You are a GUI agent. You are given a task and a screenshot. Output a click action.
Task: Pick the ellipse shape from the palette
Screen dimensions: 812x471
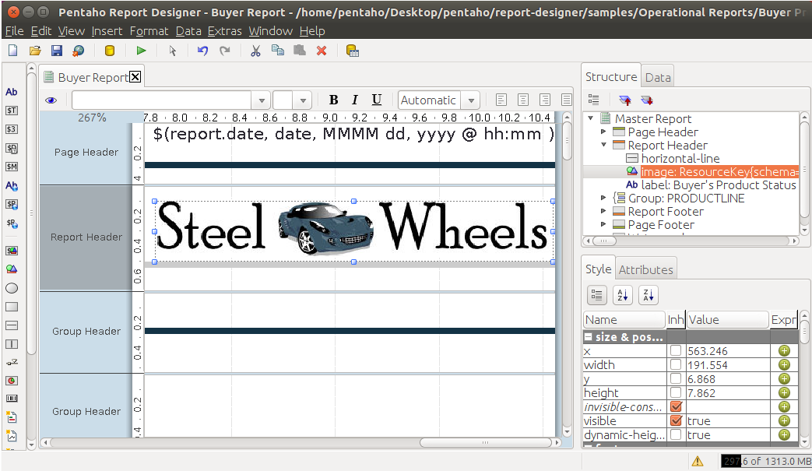(x=12, y=288)
